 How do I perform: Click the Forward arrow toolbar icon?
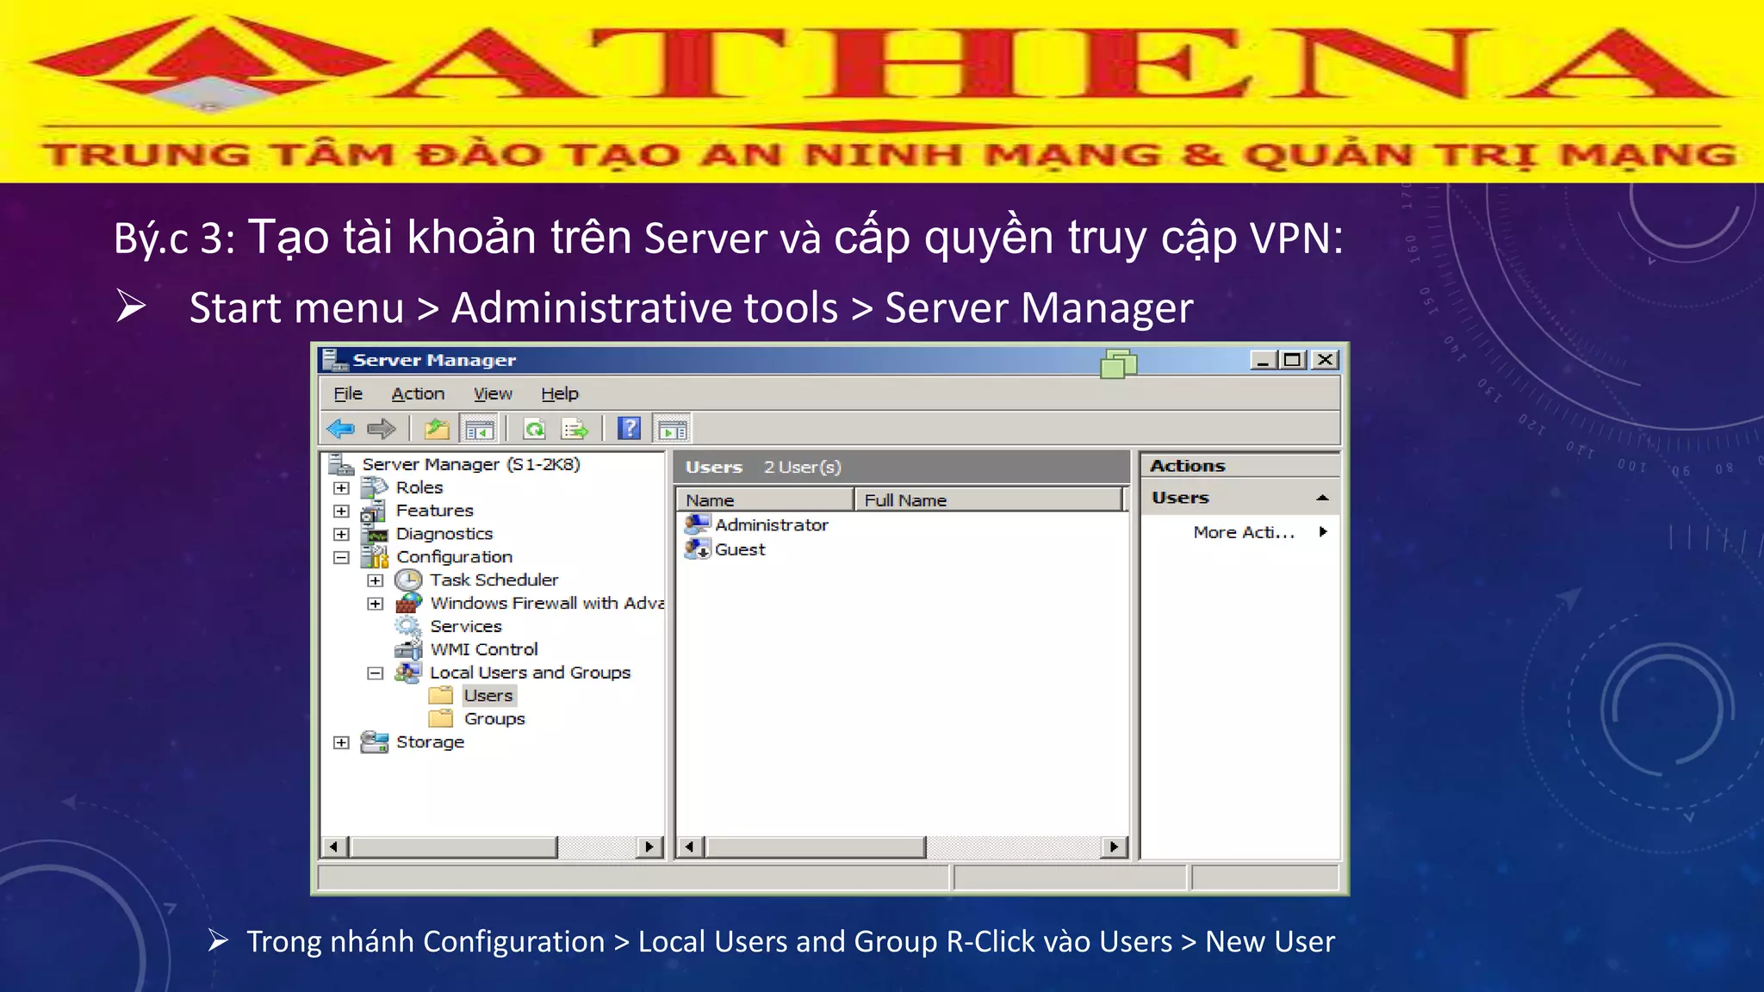pyautogui.click(x=381, y=429)
